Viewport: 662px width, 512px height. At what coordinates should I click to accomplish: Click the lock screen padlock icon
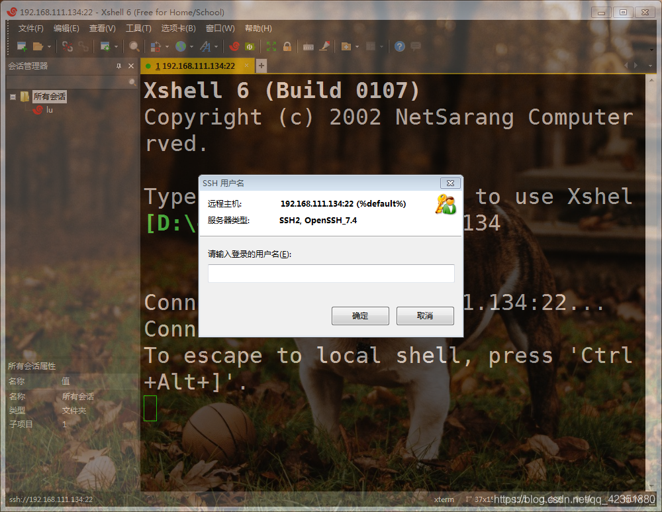click(x=287, y=46)
